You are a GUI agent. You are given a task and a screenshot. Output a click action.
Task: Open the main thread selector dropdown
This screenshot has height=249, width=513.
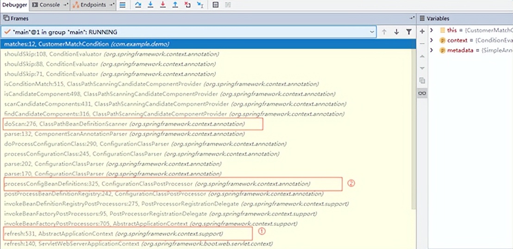[x=188, y=32]
